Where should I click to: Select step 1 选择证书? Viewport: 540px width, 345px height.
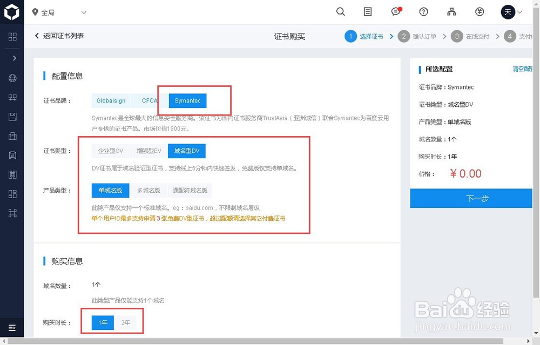click(x=364, y=36)
